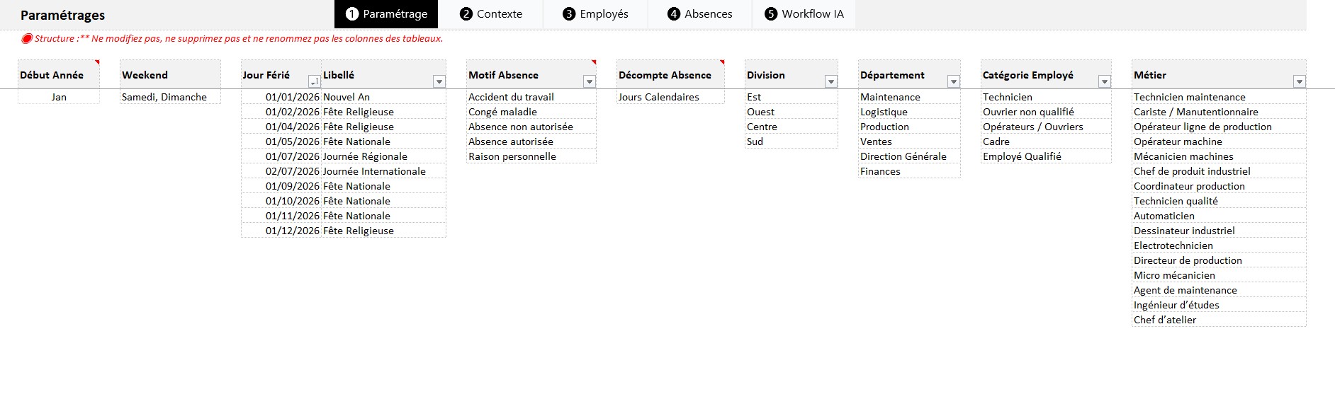Select the Absence autorisée cell
The height and width of the screenshot is (399, 1335).
(x=531, y=141)
